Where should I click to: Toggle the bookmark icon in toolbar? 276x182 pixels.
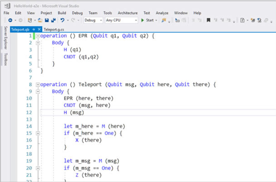click(x=208, y=20)
